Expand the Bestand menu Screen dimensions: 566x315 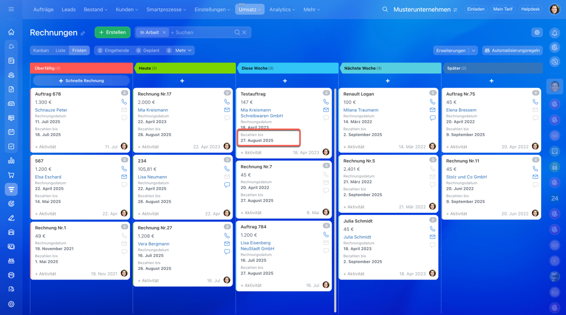[x=96, y=9]
